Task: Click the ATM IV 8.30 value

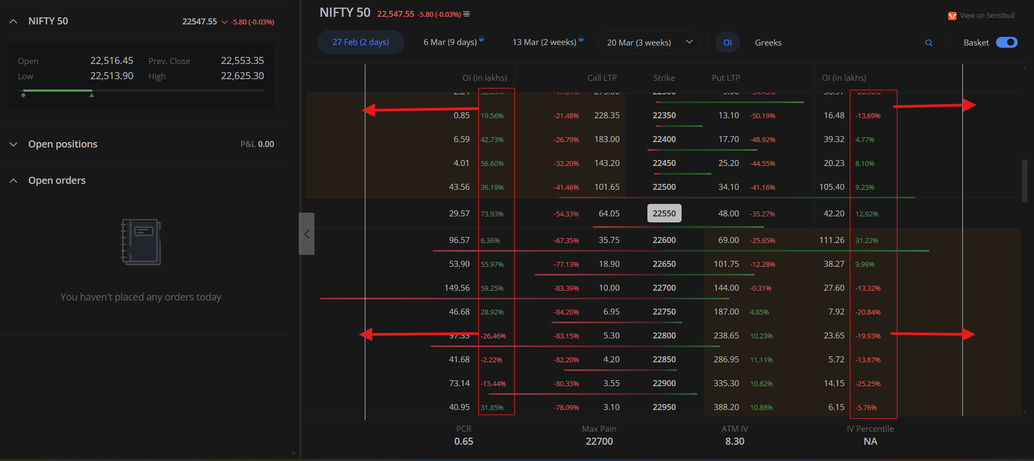Action: coord(735,441)
